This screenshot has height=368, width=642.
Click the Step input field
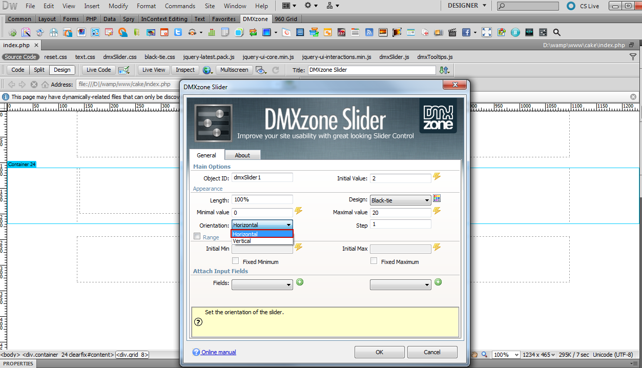[x=401, y=224]
